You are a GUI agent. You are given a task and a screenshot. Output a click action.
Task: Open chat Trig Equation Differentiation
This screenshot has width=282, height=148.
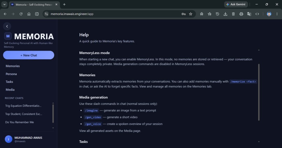(x=23, y=106)
